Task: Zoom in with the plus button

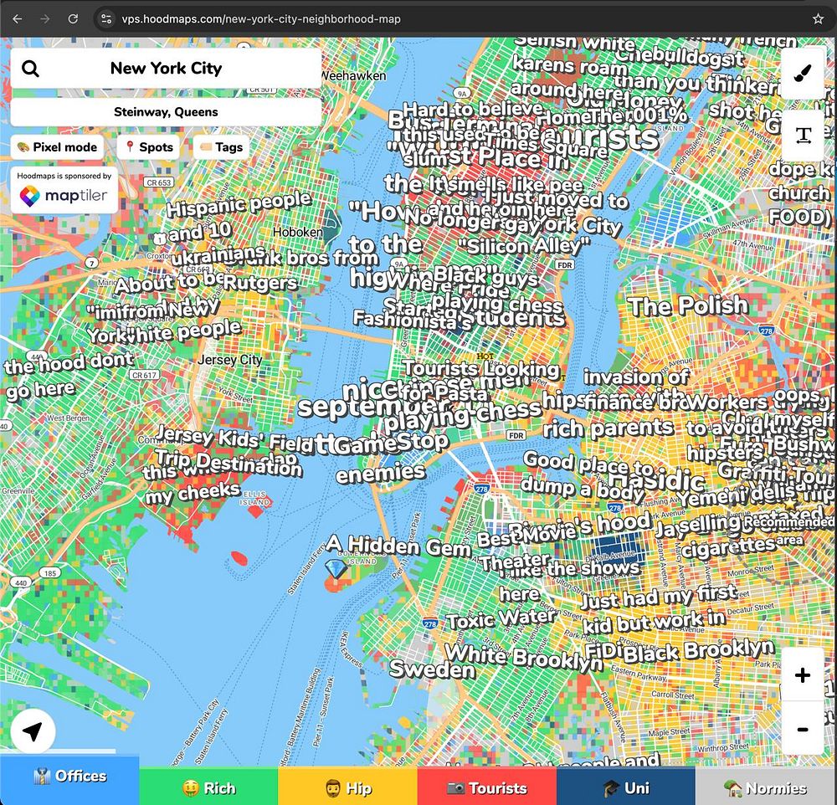Action: point(803,675)
